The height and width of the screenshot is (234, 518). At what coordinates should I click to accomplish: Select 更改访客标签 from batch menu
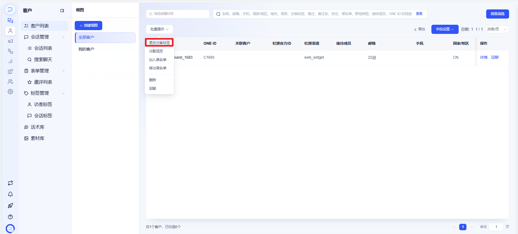(159, 43)
